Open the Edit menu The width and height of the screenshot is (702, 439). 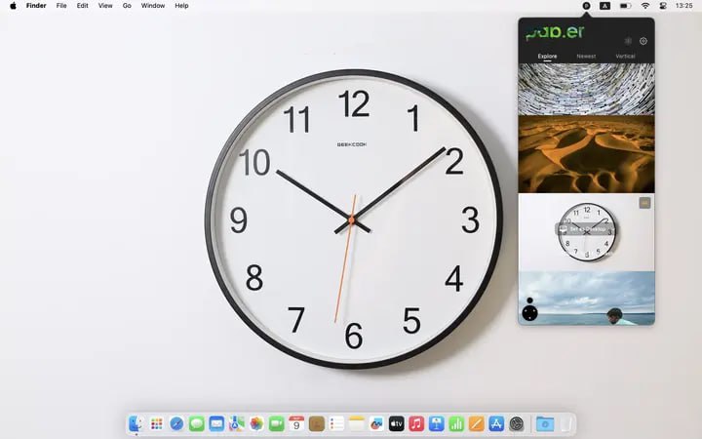(82, 6)
